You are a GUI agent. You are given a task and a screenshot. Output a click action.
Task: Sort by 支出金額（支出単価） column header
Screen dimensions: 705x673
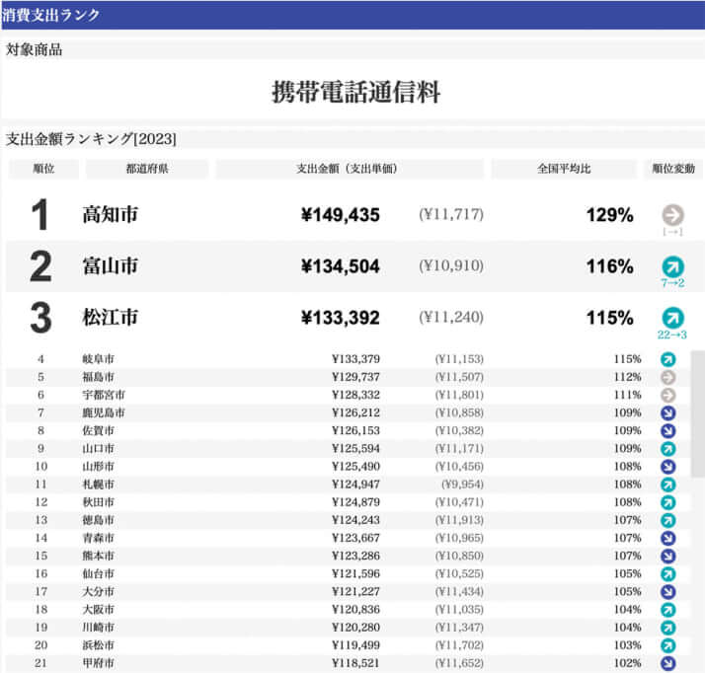(348, 170)
